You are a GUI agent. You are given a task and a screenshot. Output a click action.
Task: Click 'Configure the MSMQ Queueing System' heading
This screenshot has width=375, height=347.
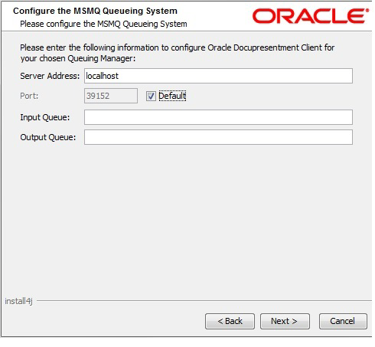click(95, 11)
